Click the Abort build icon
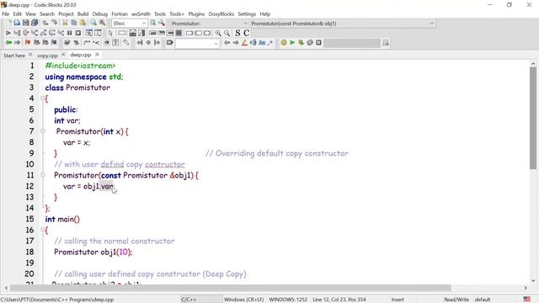Image resolution: width=539 pixels, height=303 pixels. [318, 43]
